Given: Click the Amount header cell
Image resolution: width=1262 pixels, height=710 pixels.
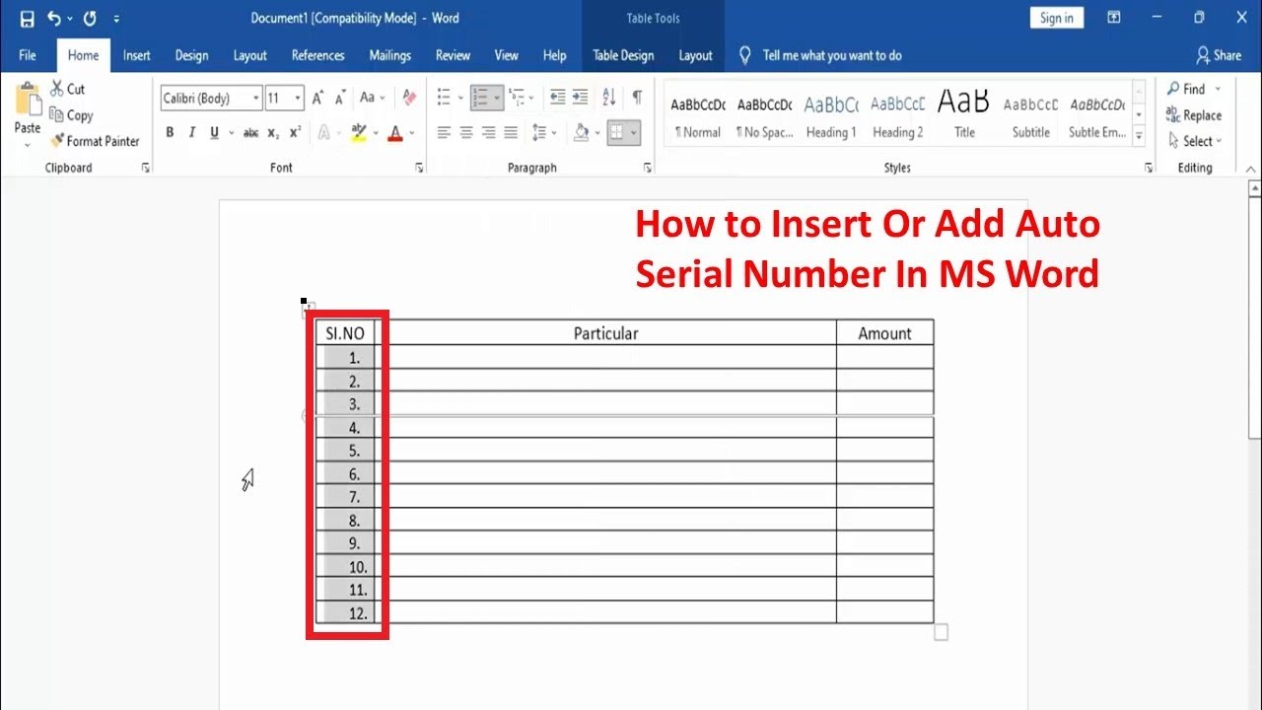Looking at the screenshot, I should [x=885, y=333].
